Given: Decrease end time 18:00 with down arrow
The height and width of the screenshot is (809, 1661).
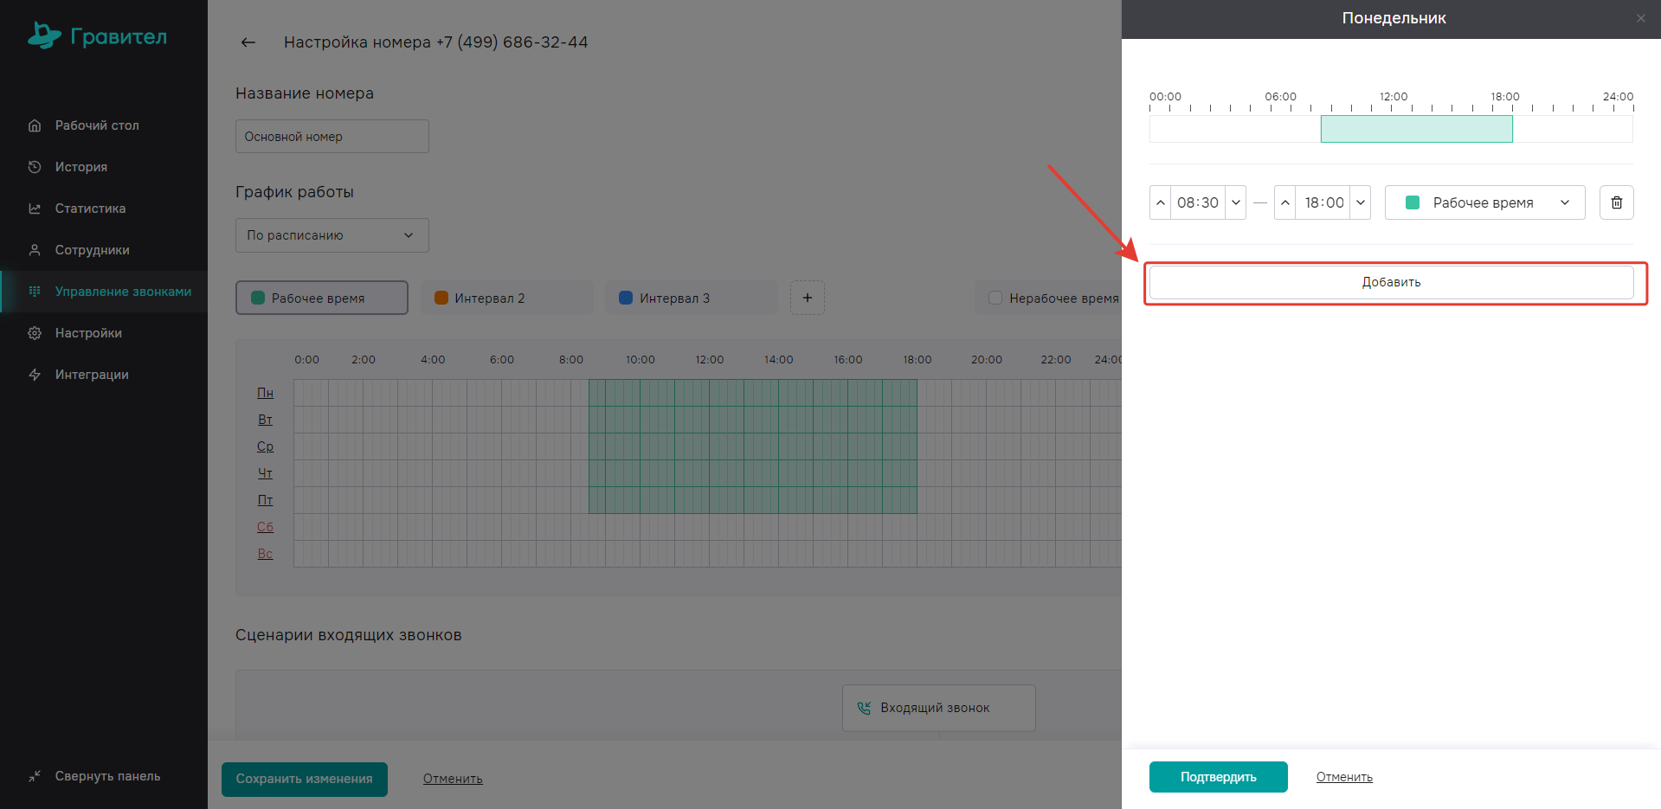Looking at the screenshot, I should (1360, 202).
